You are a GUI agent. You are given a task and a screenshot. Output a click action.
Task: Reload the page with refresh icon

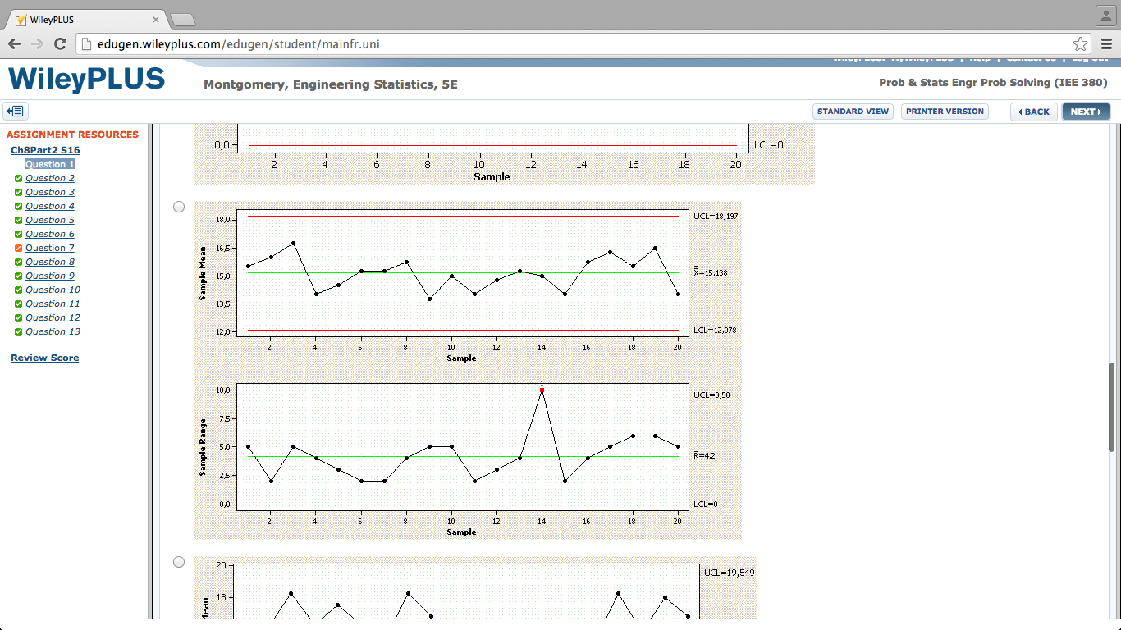pyautogui.click(x=60, y=43)
